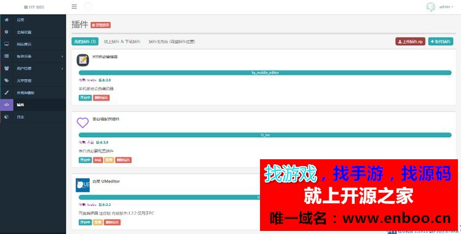Switch to the 我的插件 (3) tab
The height and width of the screenshot is (234, 461).
pos(85,42)
